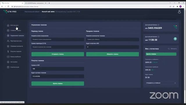Viewport: 186px width, 105px height.
Task: Focus the recipient login input field
Action: pyautogui.click(x=58, y=39)
